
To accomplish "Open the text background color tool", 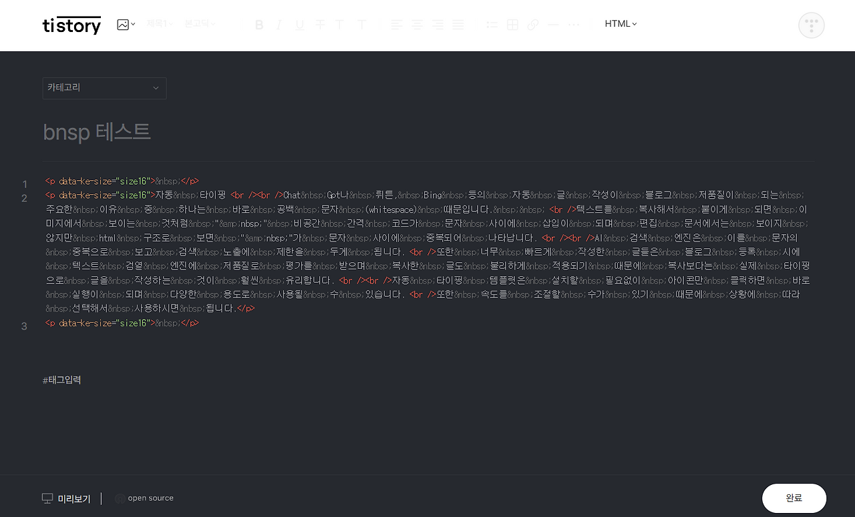I will (x=361, y=25).
